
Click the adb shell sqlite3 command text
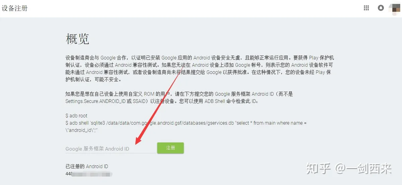click(186, 126)
